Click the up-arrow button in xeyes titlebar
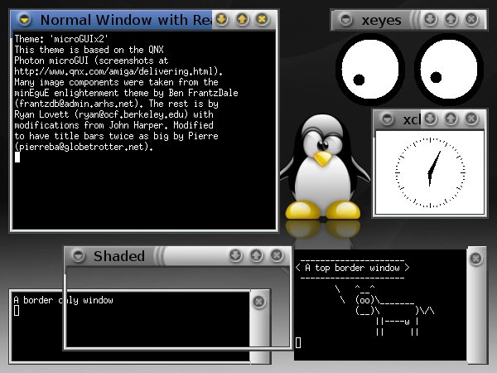497x373 pixels. [x=451, y=19]
